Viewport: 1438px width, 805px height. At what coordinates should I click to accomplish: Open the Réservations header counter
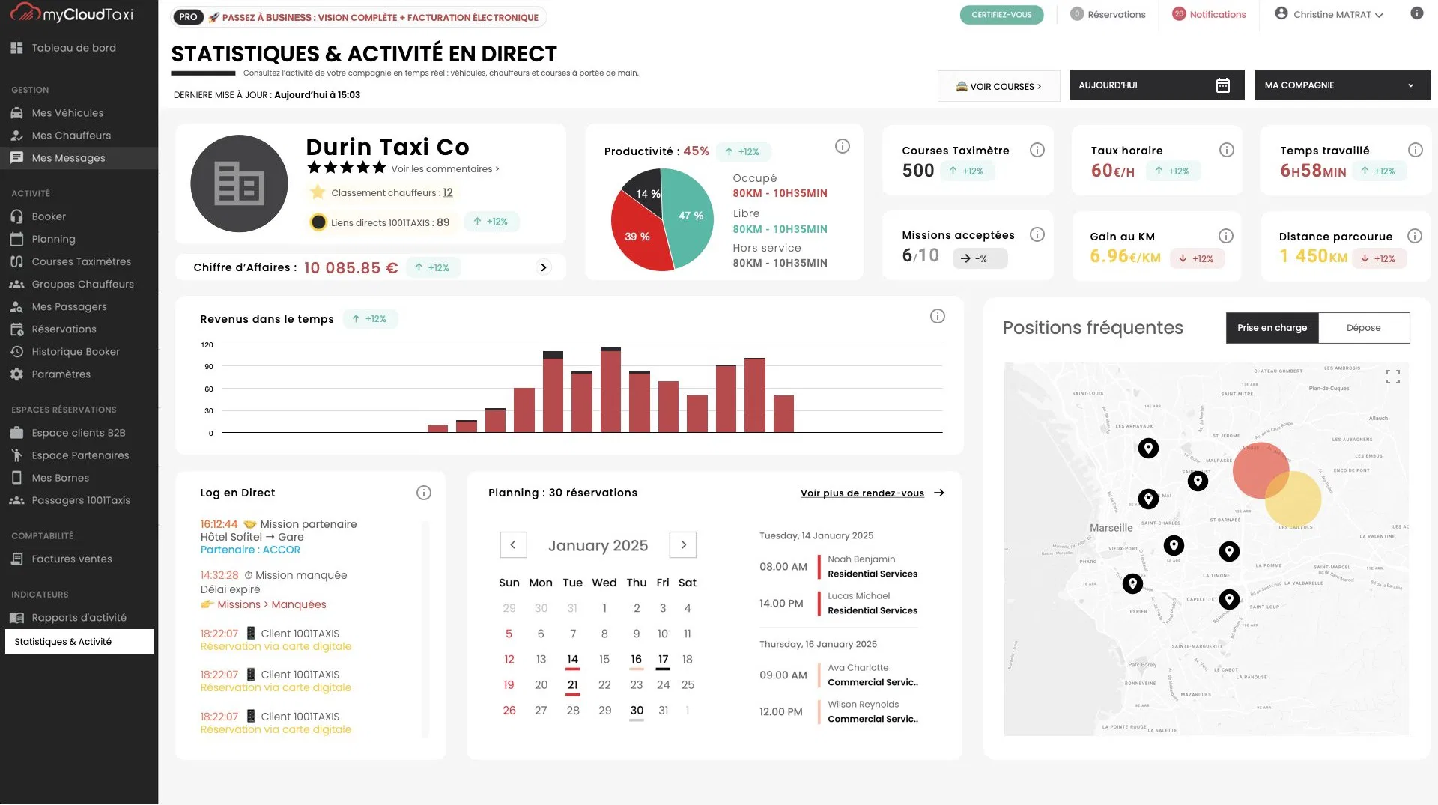(1108, 14)
